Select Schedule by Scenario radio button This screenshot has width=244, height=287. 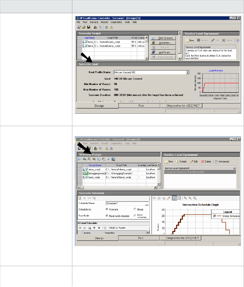[107, 209]
